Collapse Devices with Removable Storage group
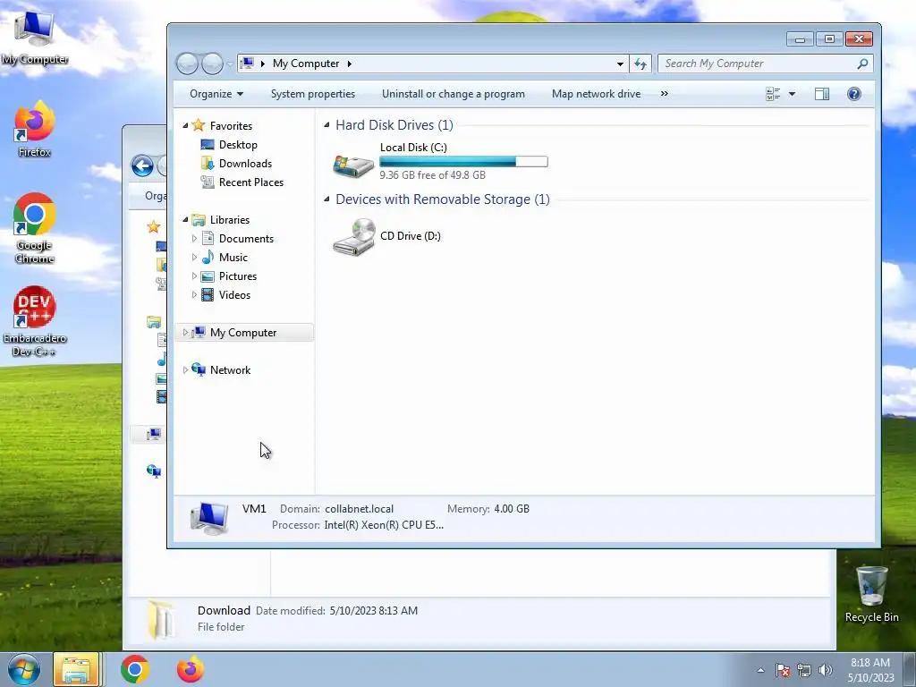 point(327,199)
